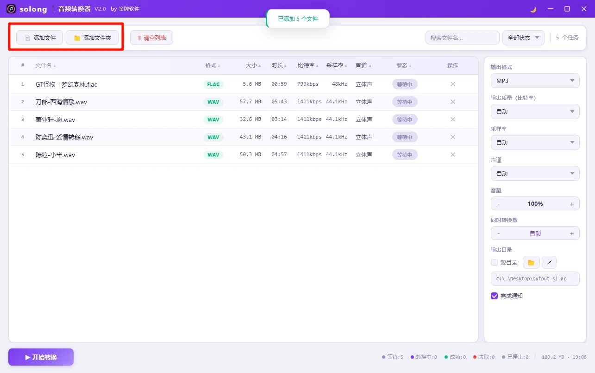Open the MP3 output format dropdown
The height and width of the screenshot is (373, 595).
tap(535, 80)
